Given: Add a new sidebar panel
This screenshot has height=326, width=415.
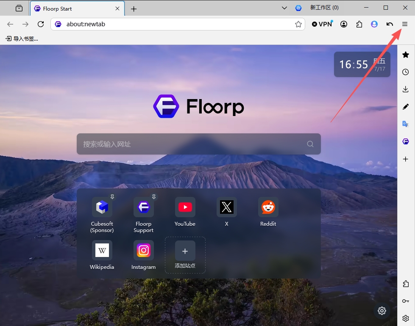Looking at the screenshot, I should 406,159.
